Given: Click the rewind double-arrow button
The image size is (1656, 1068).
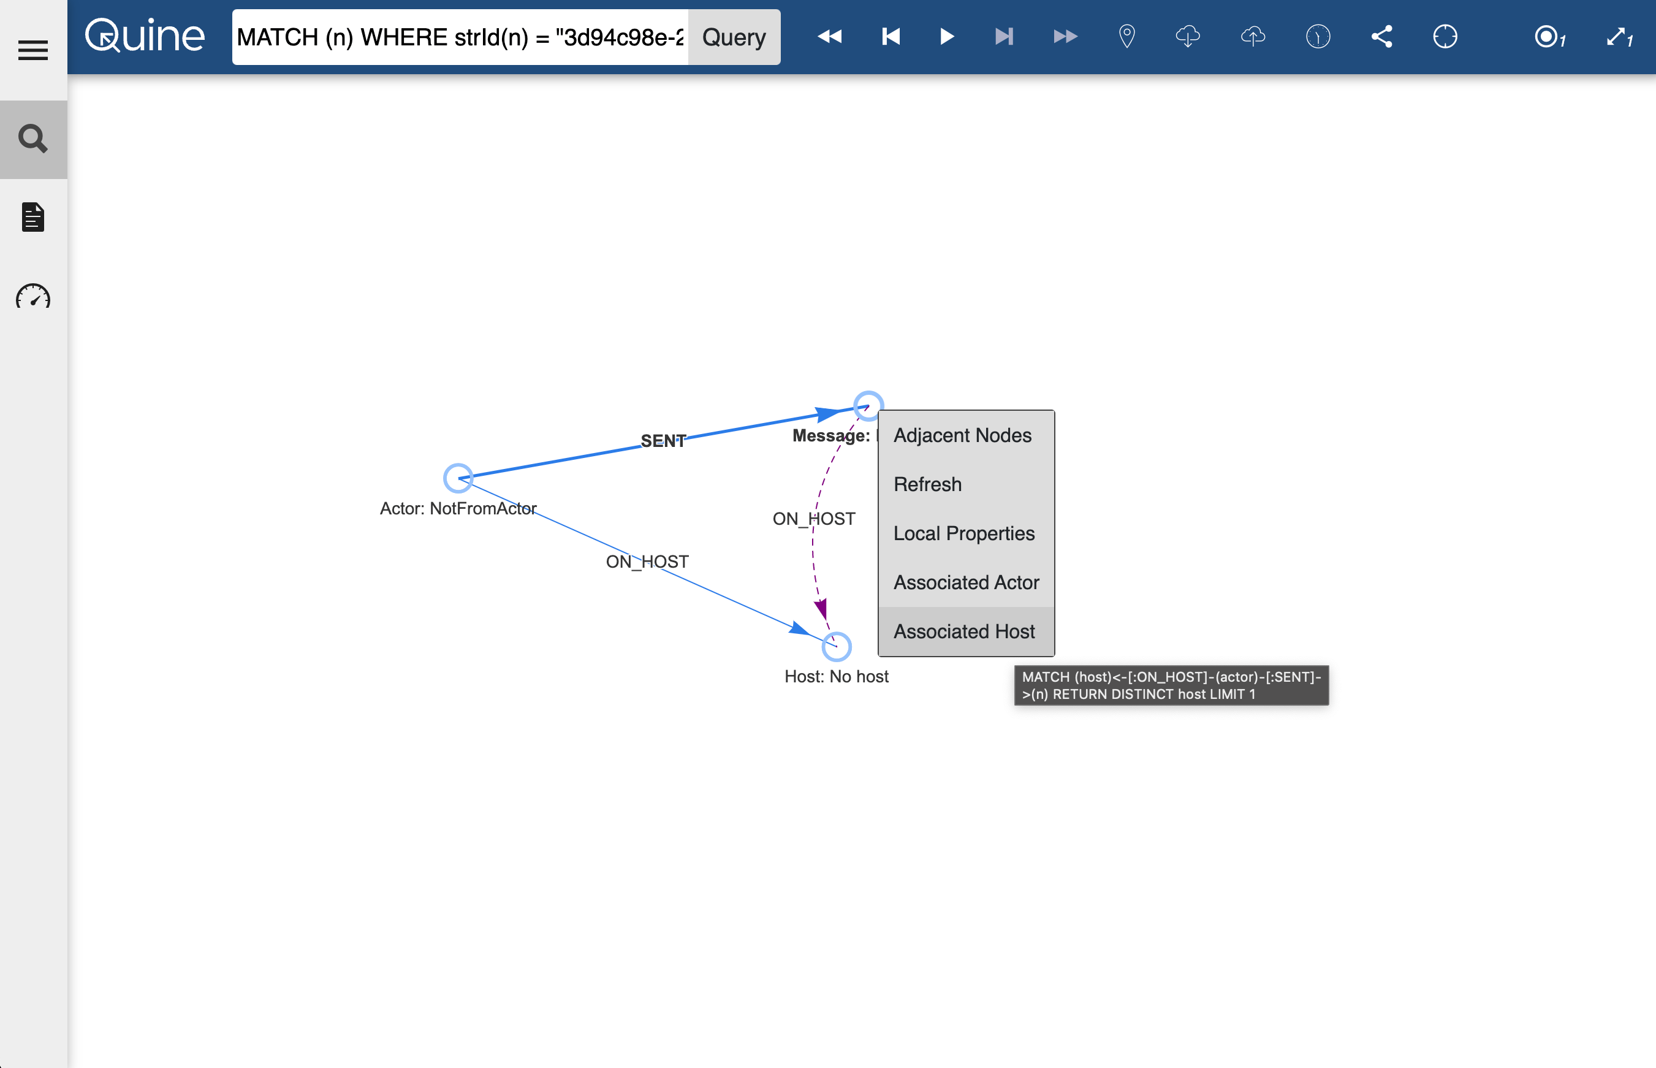Looking at the screenshot, I should tap(829, 37).
